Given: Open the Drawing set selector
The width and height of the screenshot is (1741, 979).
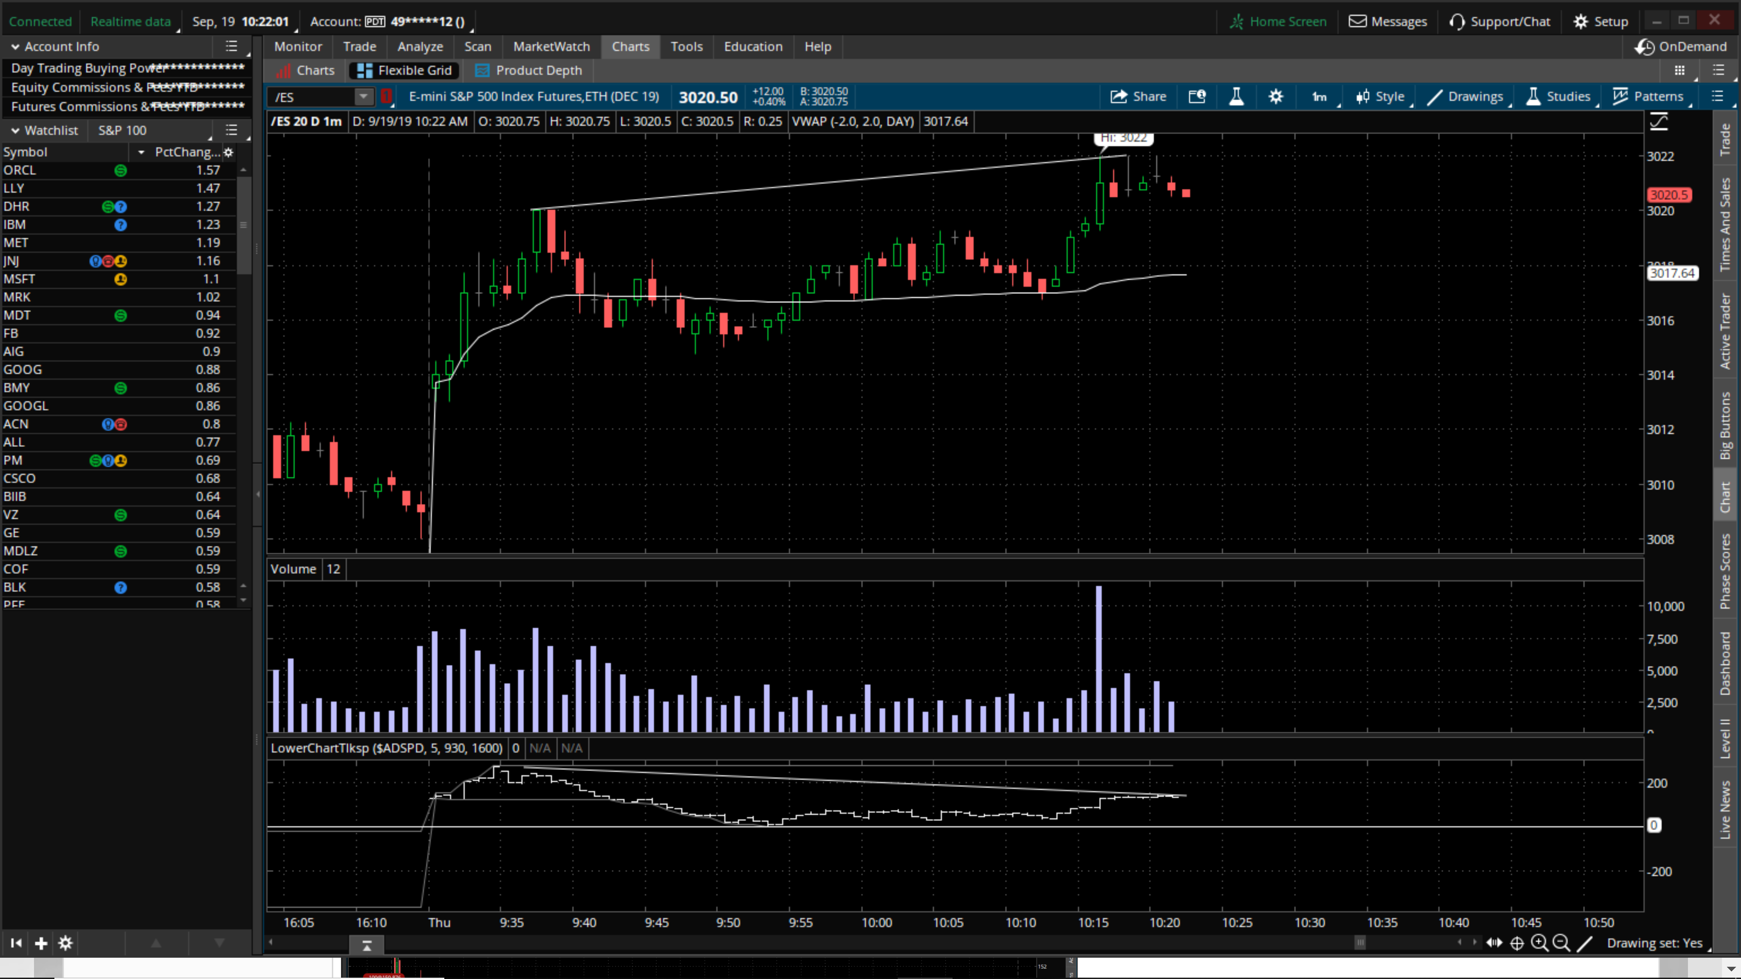Looking at the screenshot, I should coord(1654,943).
